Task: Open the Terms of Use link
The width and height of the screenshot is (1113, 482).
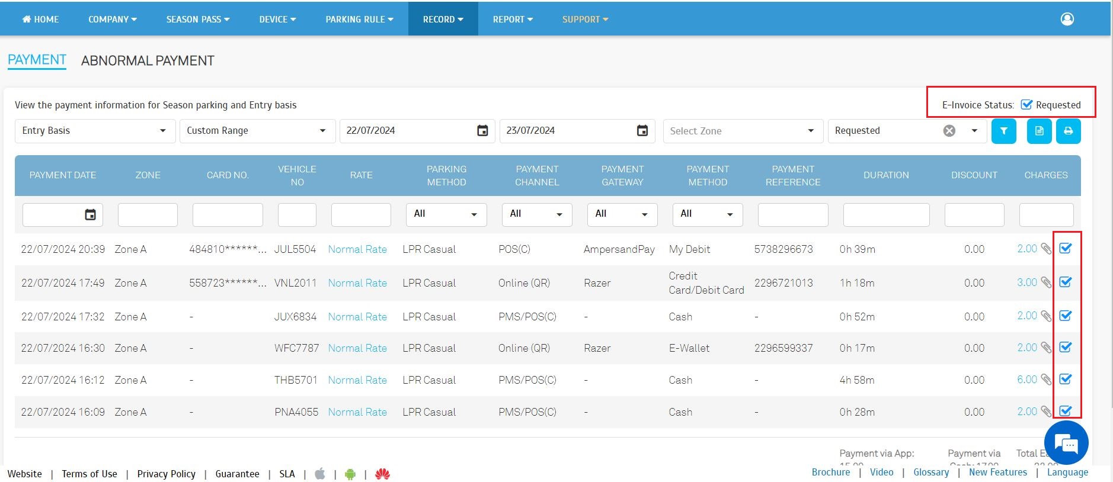Action: [x=89, y=474]
